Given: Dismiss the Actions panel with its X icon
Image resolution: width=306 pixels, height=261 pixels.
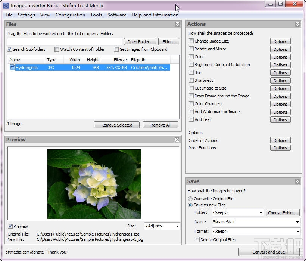Looking at the screenshot, I should click(x=297, y=24).
